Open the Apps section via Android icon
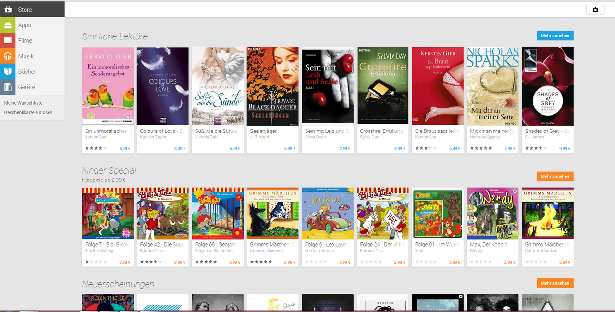615x312 pixels. click(8, 25)
